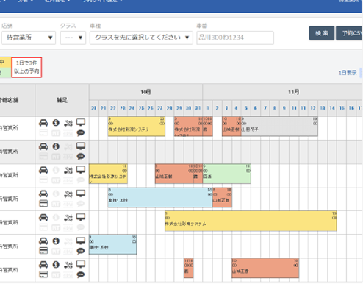Click the 予約CSV export button
Viewport: 363px width, 284px height.
pyautogui.click(x=349, y=33)
